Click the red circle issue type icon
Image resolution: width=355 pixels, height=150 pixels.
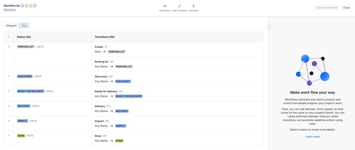click(34, 6)
